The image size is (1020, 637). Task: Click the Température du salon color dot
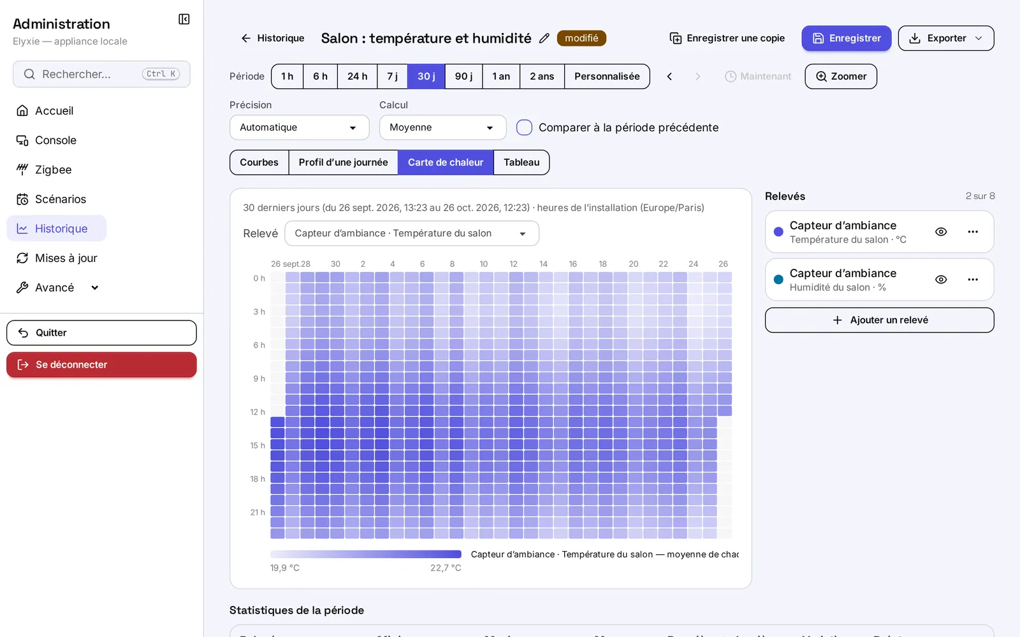coord(778,232)
